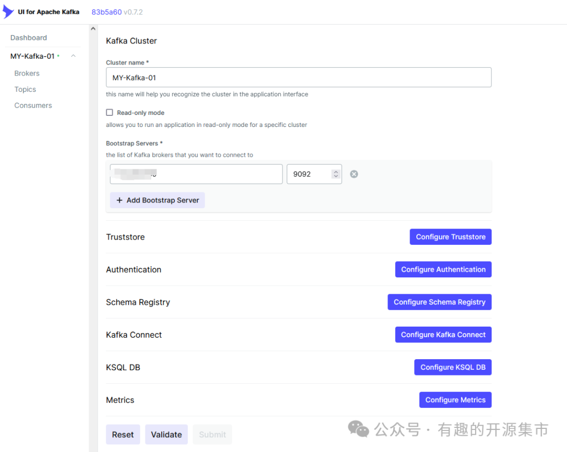This screenshot has width=567, height=452.
Task: Click the bootstrap server host field
Action: coord(196,174)
